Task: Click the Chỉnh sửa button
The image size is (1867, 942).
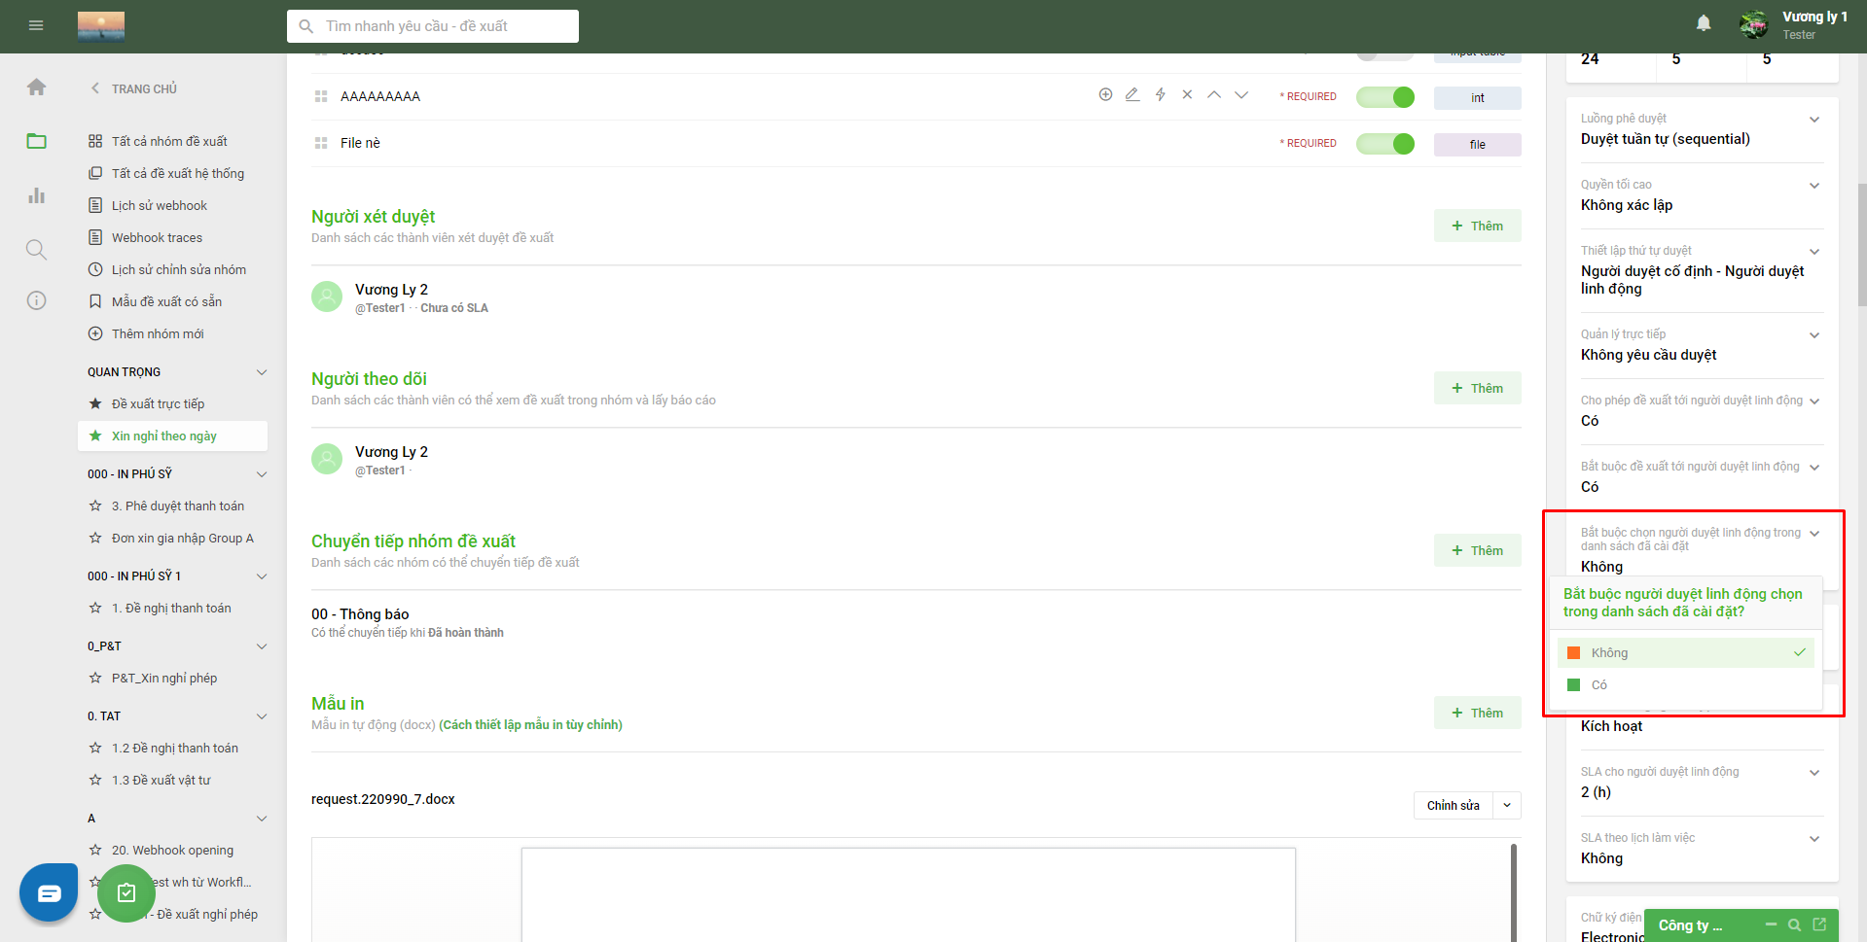Action: (1454, 805)
